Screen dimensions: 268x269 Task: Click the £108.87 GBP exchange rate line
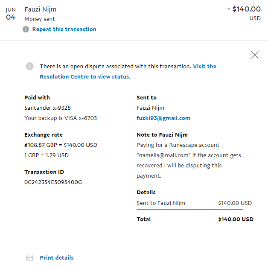click(61, 145)
